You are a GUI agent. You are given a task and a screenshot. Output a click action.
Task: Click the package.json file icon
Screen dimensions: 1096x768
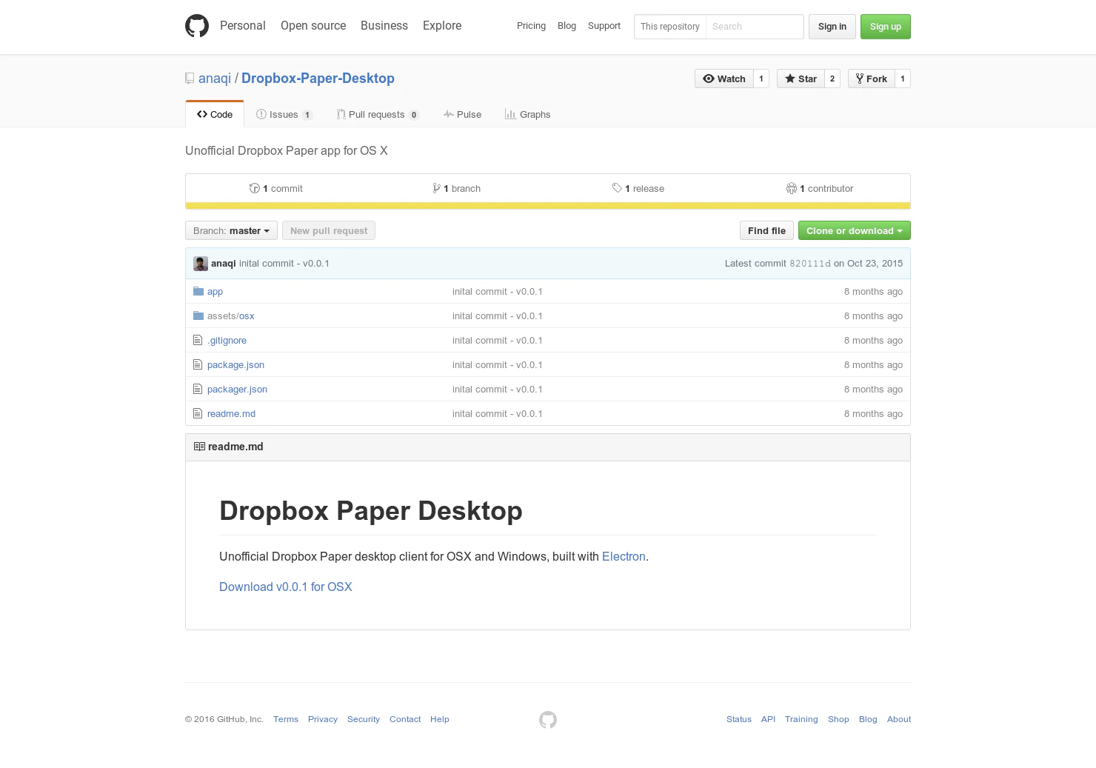198,364
